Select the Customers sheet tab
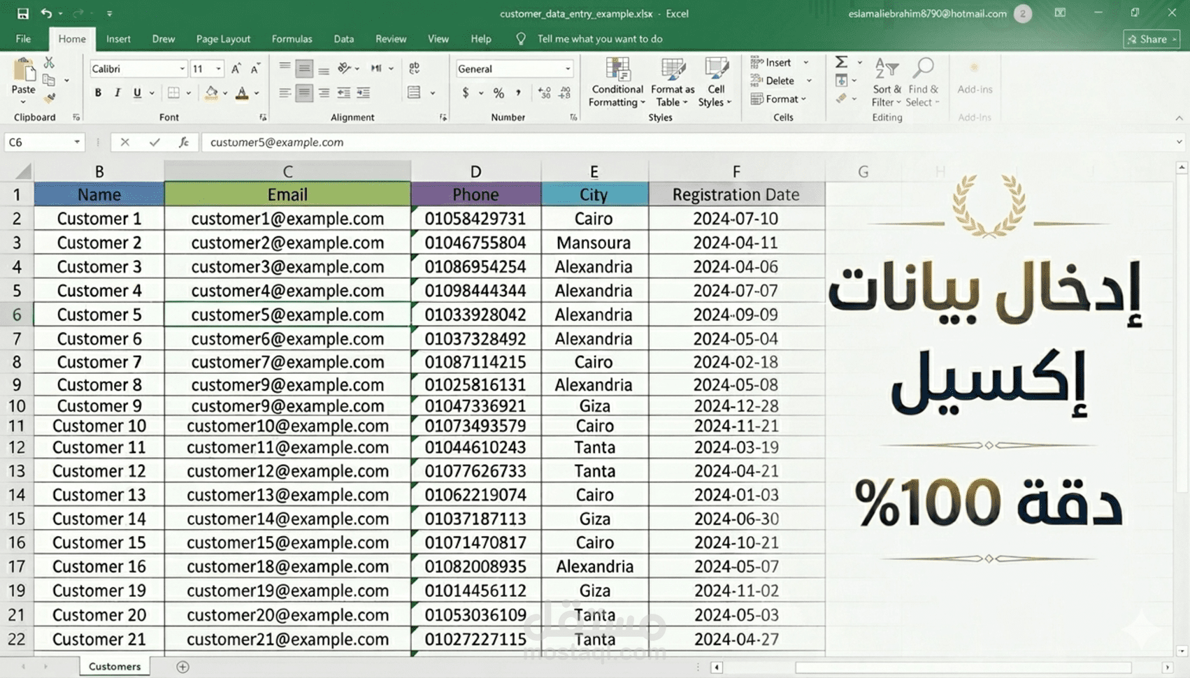1190x678 pixels. (114, 666)
